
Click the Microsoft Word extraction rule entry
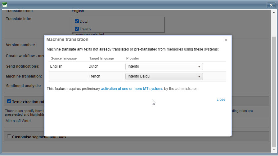tap(18, 121)
